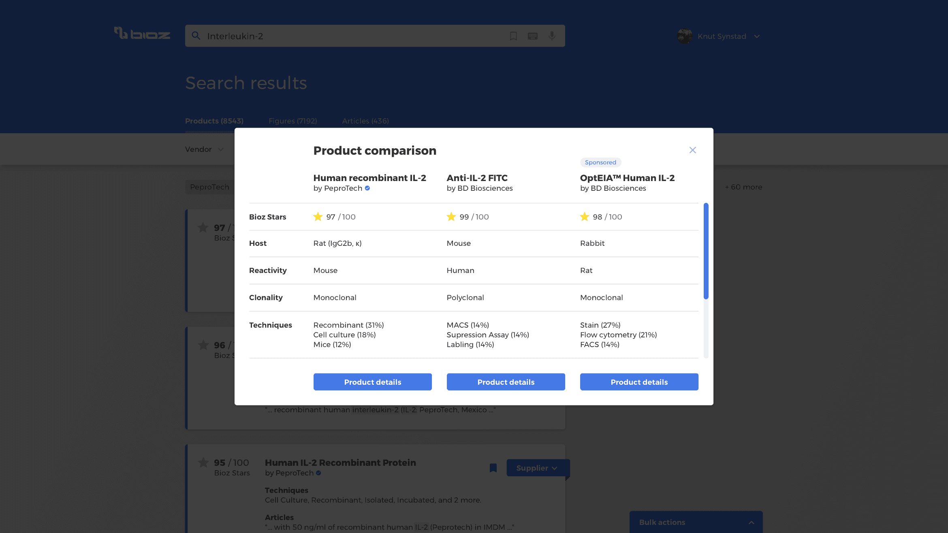Click the search magnifier icon
Screen dimensions: 948x533
[x=196, y=36]
